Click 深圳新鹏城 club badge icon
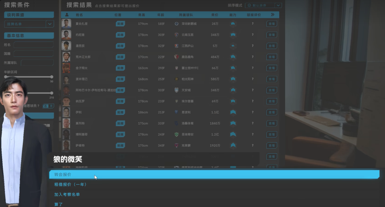 [176, 24]
